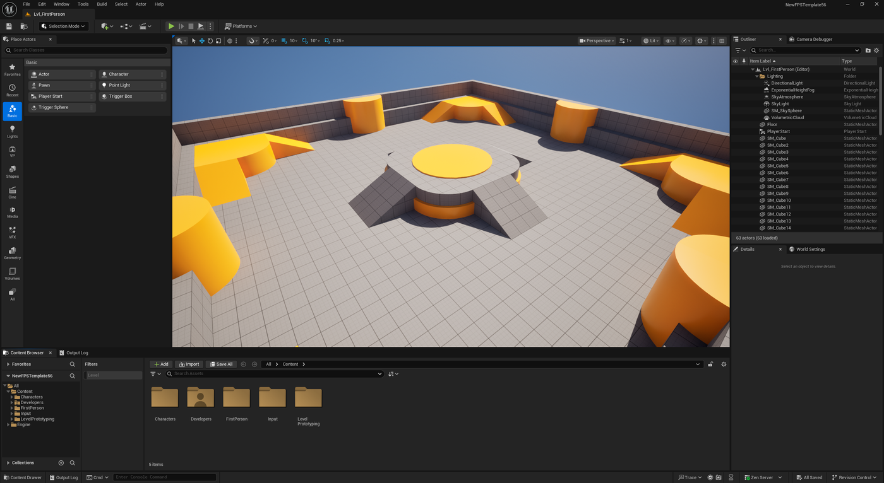Expand the Engine folder in tree
884x483 pixels.
8,425
